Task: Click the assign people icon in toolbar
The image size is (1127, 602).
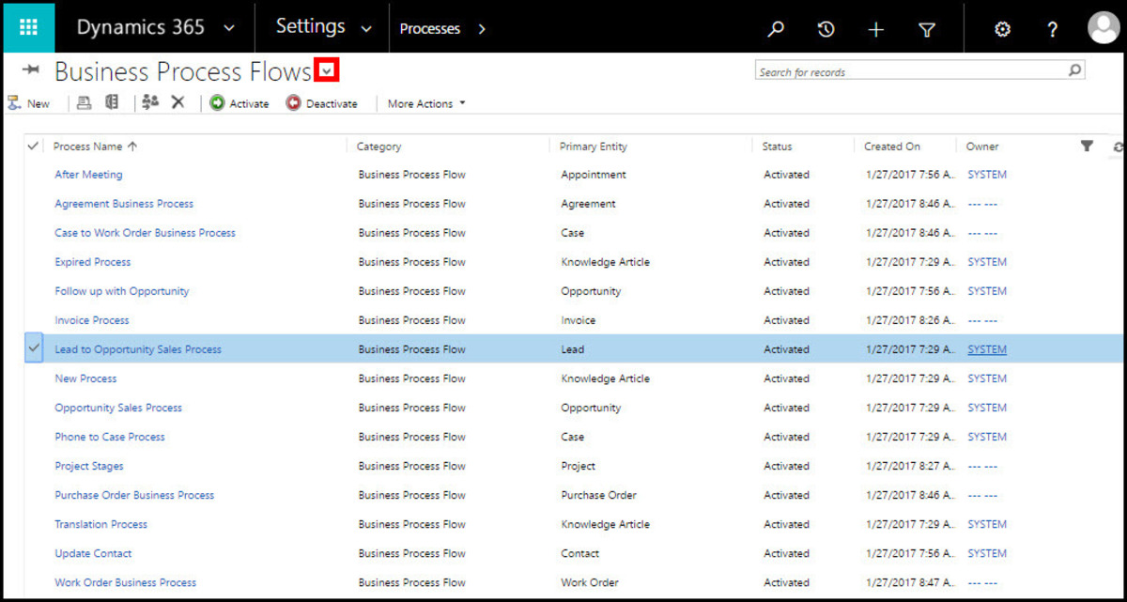Action: [x=150, y=102]
